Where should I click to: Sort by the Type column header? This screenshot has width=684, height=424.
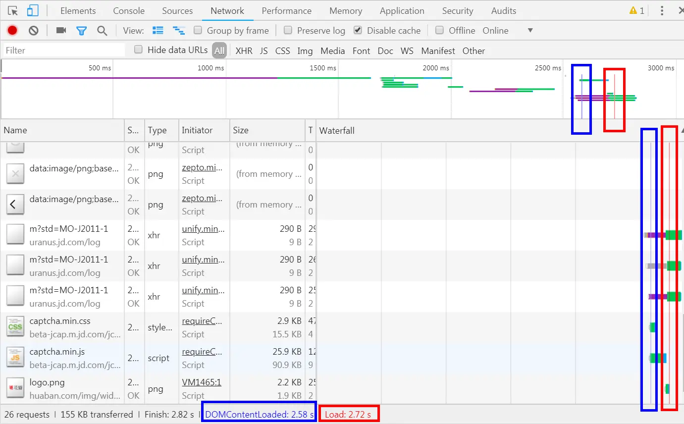click(x=161, y=130)
